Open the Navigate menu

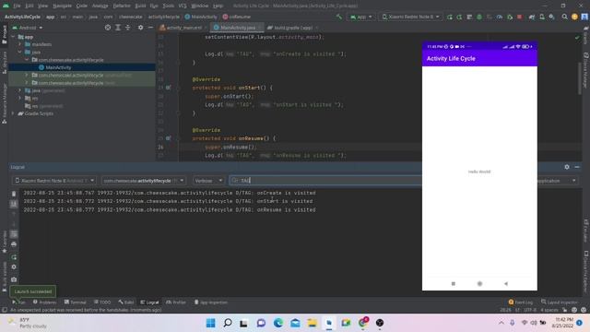62,6
